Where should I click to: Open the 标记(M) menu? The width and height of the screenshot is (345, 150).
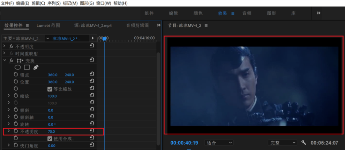point(70,3)
